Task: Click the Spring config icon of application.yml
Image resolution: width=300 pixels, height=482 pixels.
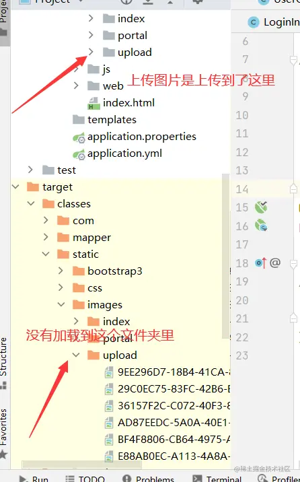Action: (79, 153)
